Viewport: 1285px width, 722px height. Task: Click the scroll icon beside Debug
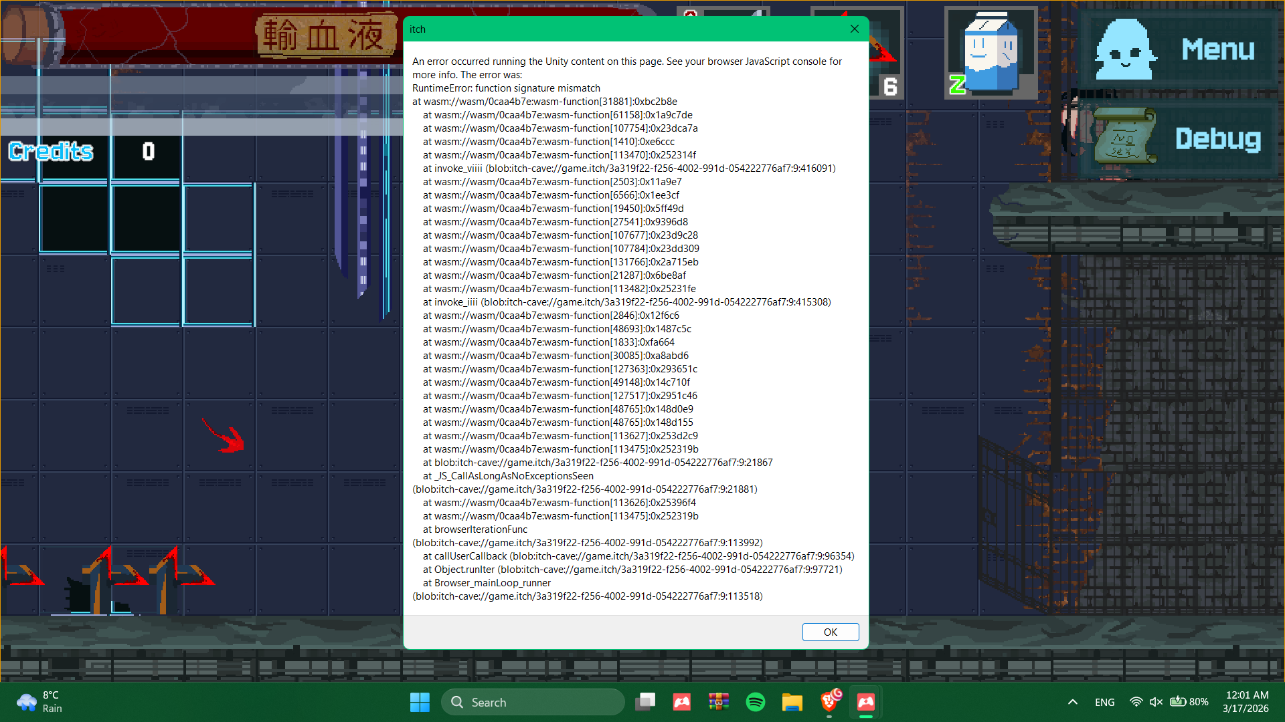(x=1125, y=137)
